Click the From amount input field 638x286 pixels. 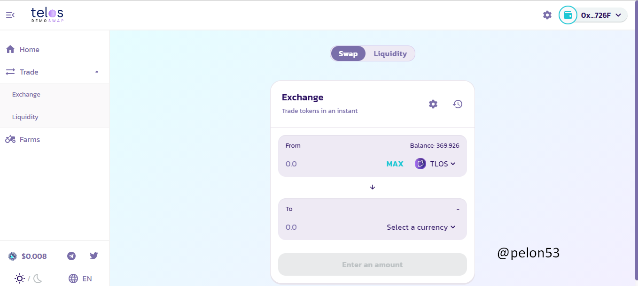pyautogui.click(x=329, y=164)
